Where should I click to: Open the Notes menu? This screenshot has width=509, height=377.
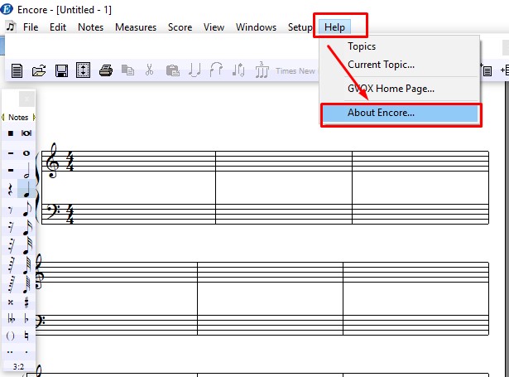90,27
